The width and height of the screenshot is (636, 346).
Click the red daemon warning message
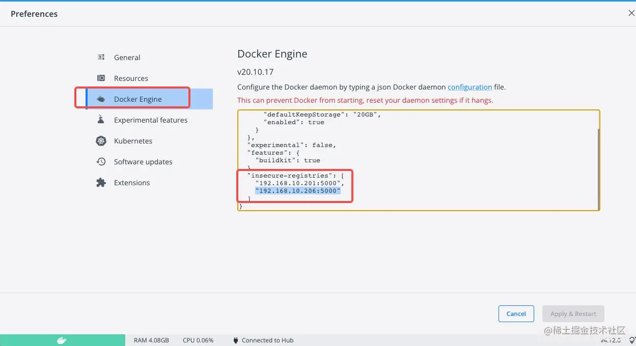point(365,100)
